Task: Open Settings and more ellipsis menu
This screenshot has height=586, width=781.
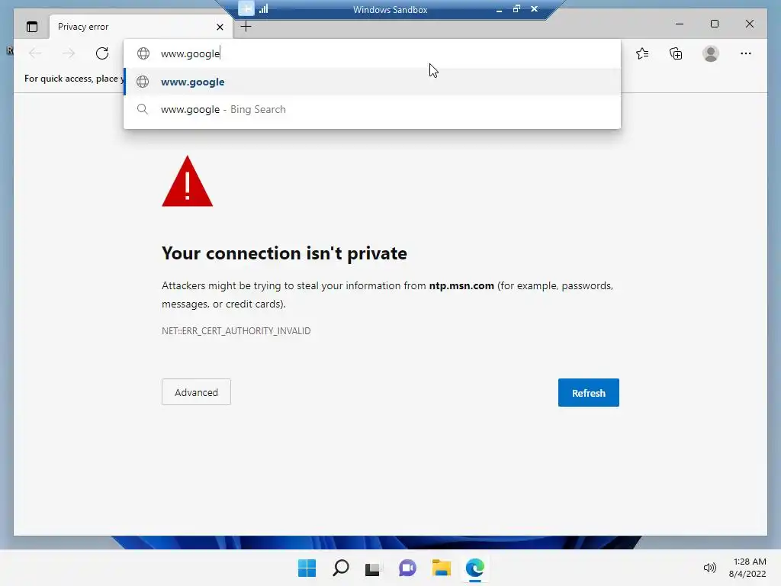Action: tap(746, 53)
